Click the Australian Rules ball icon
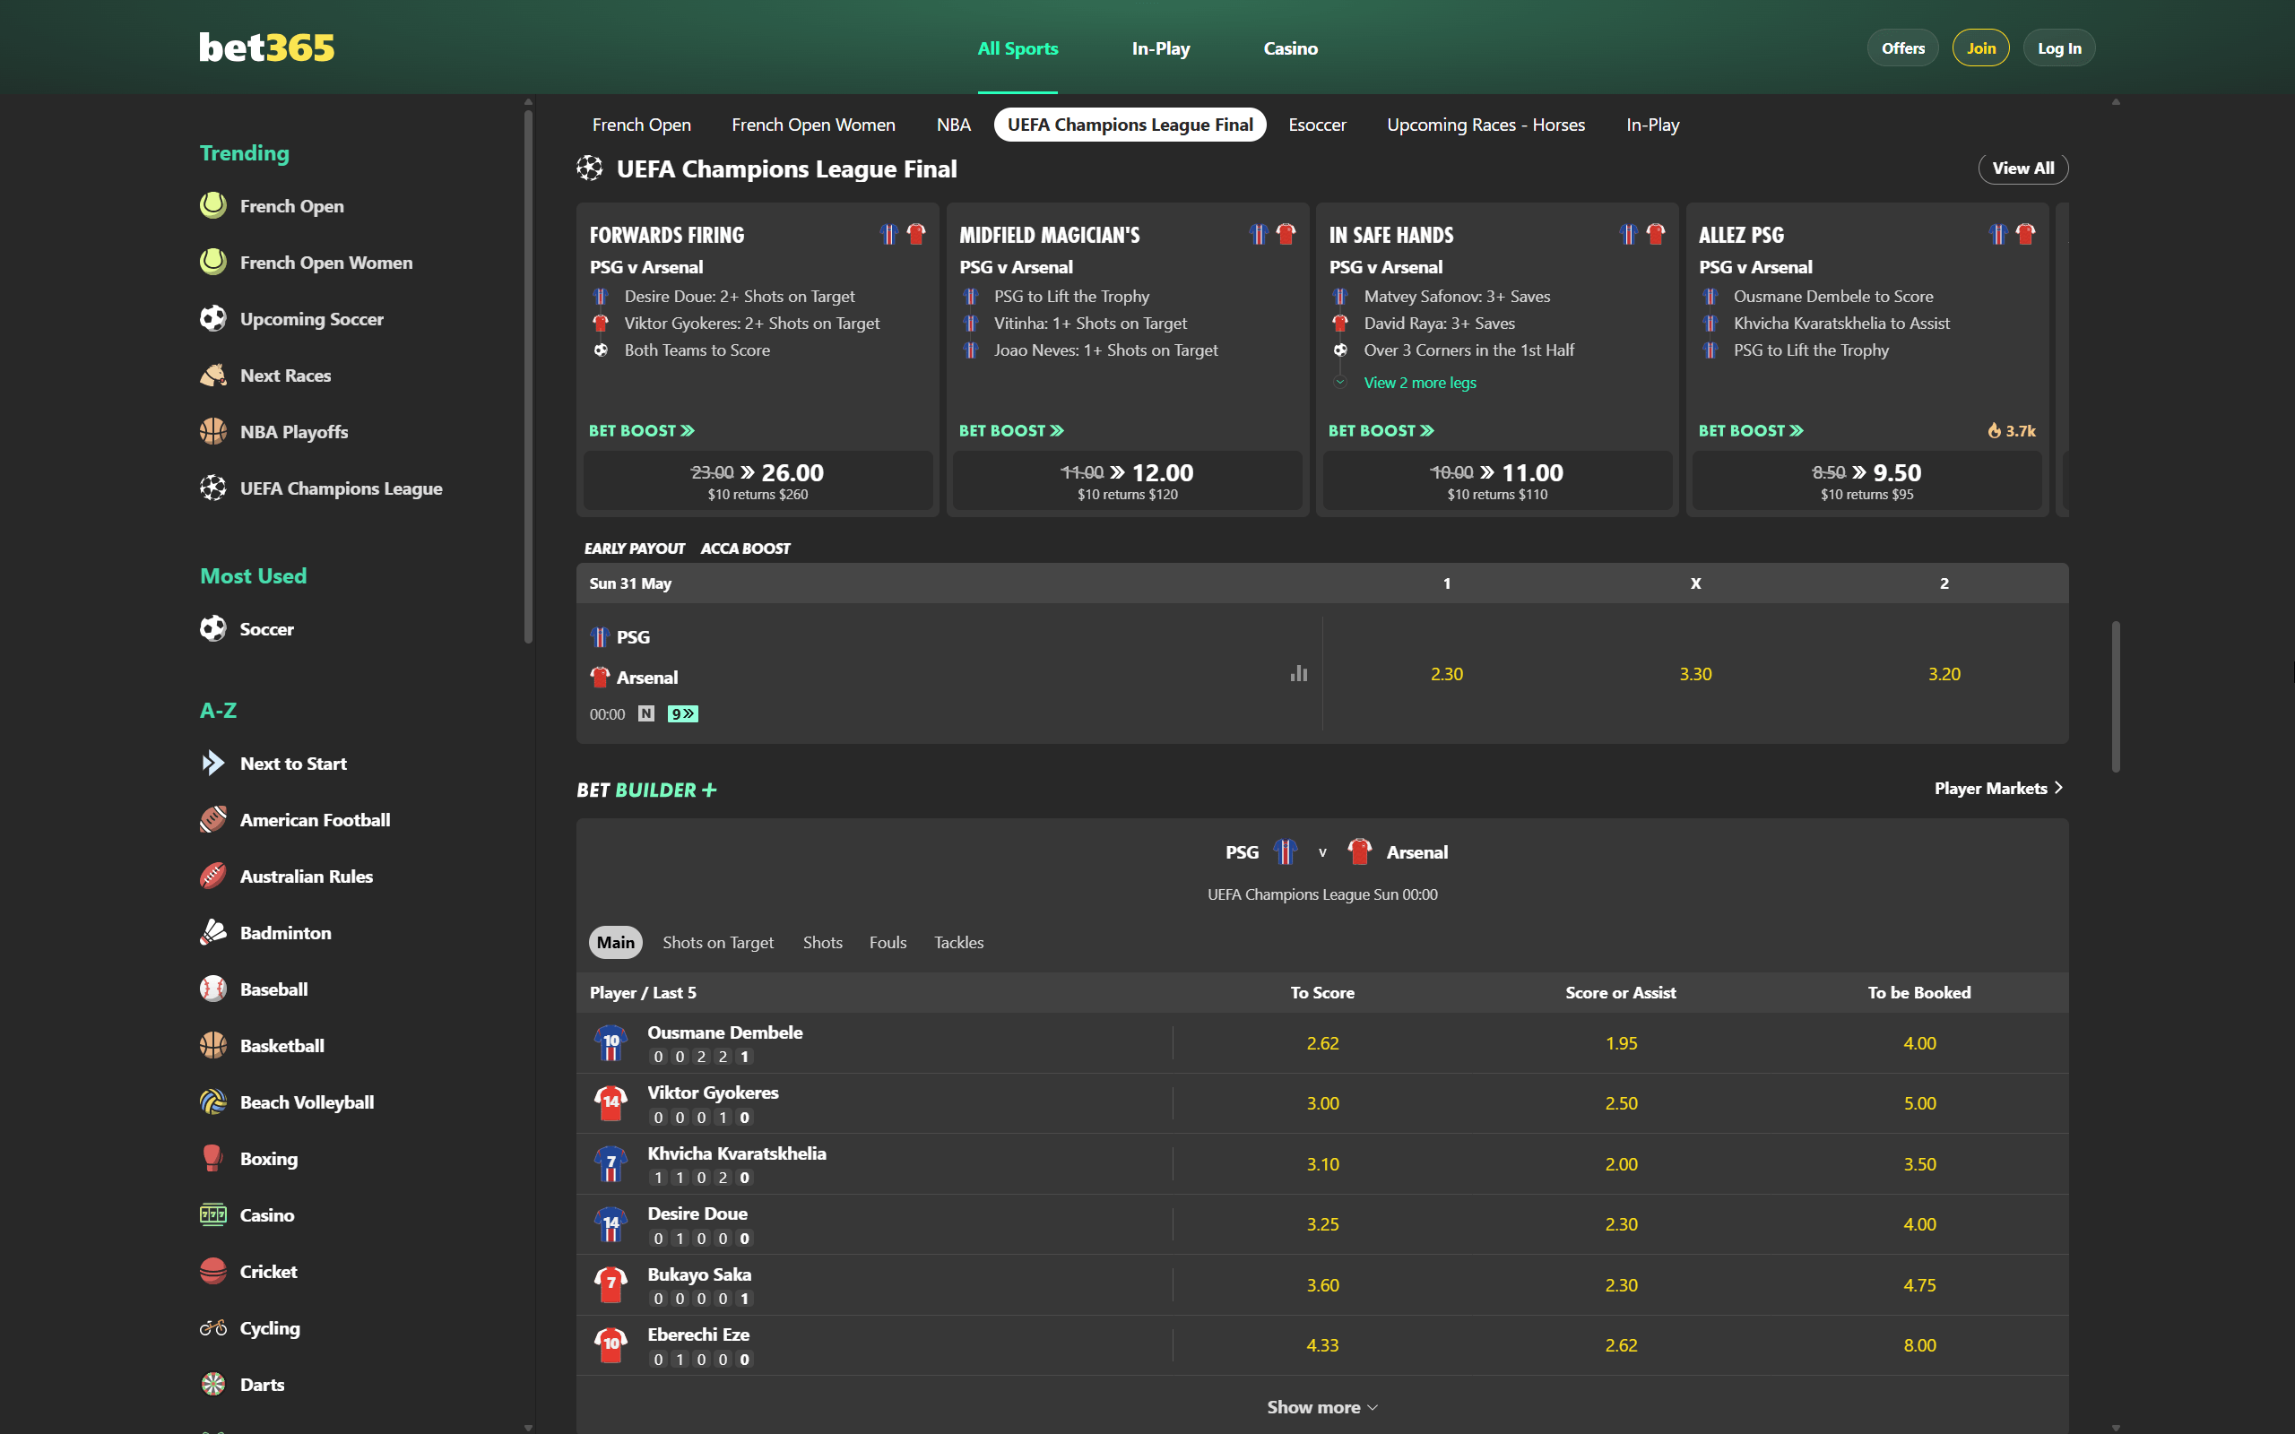Image resolution: width=2295 pixels, height=1434 pixels. pyautogui.click(x=213, y=876)
